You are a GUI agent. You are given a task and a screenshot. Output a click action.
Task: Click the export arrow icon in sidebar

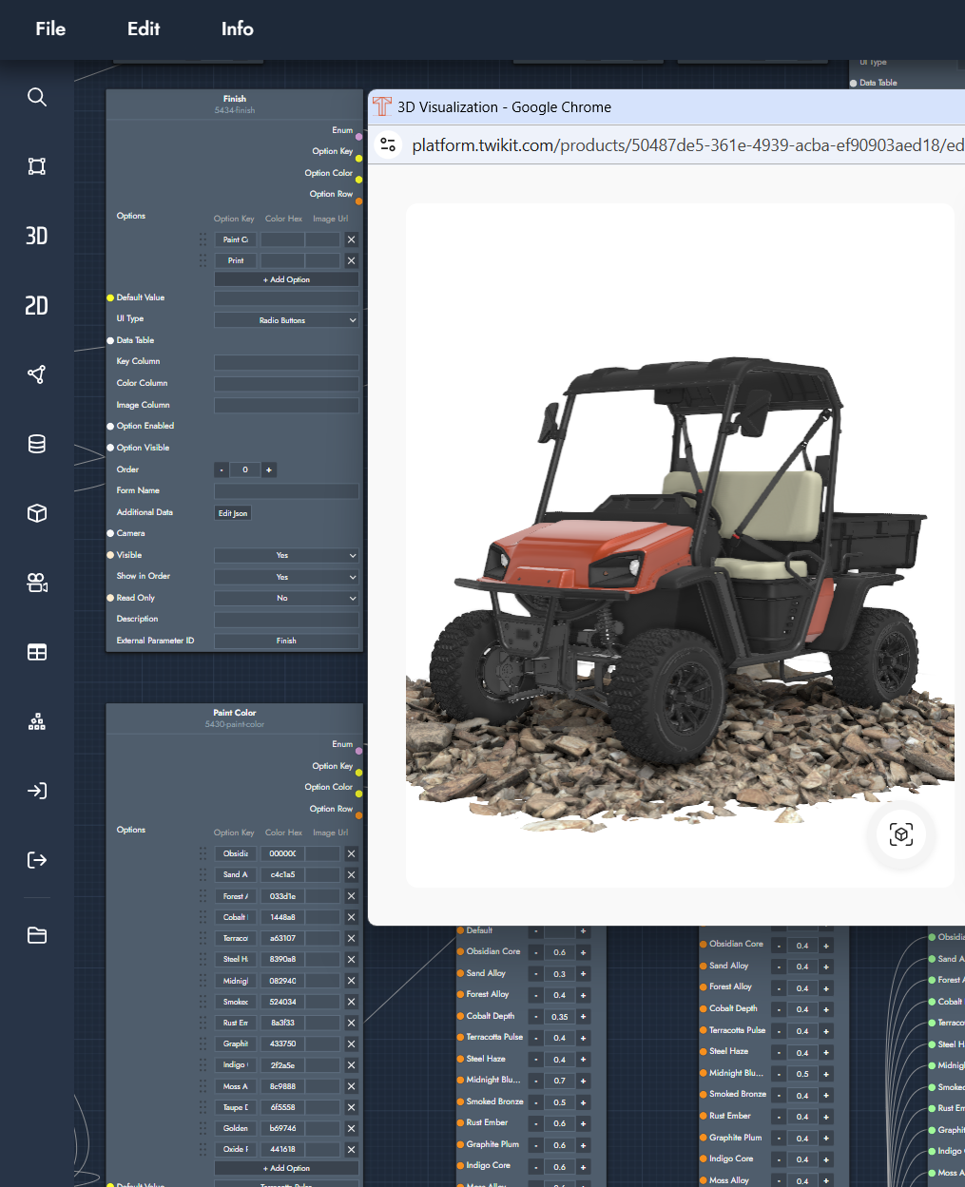(x=37, y=860)
